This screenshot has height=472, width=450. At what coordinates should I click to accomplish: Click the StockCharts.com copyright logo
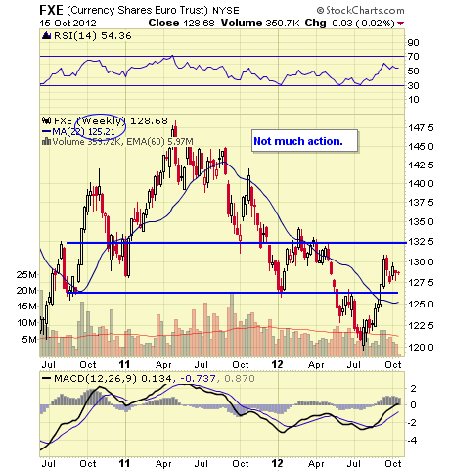(x=360, y=10)
